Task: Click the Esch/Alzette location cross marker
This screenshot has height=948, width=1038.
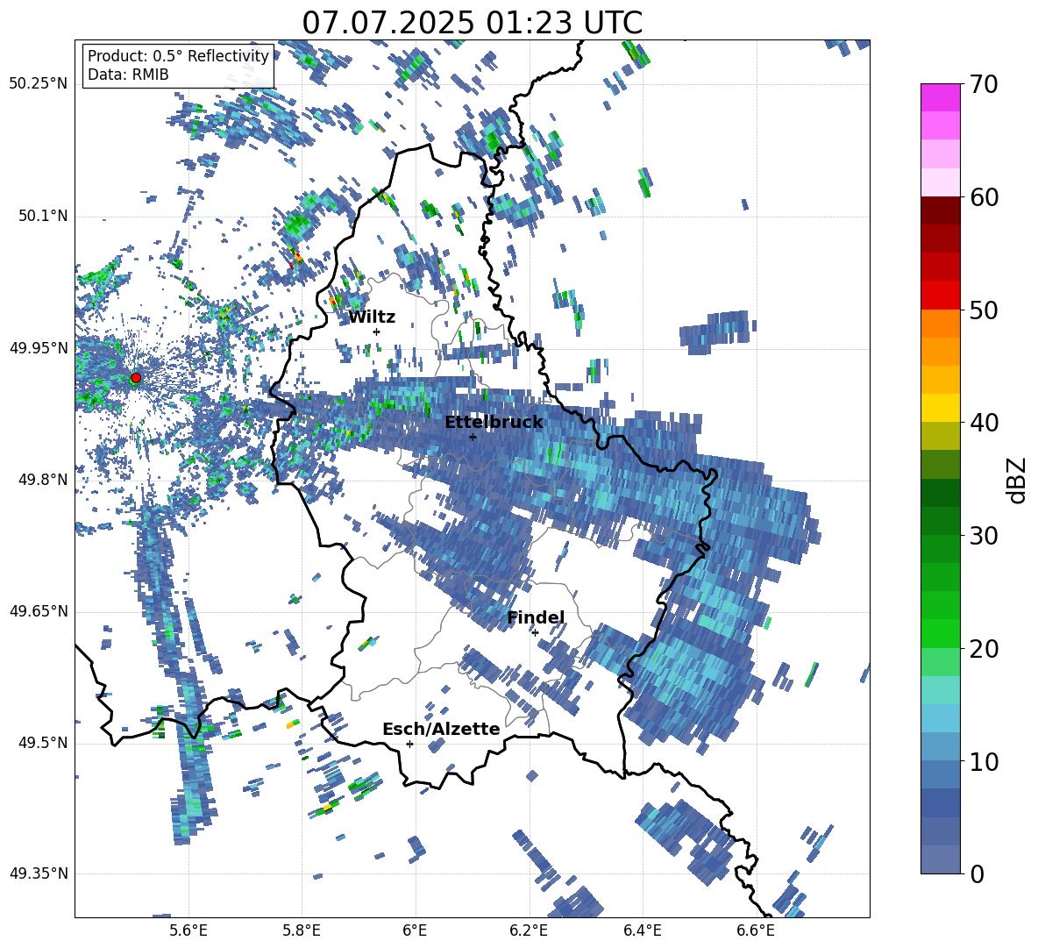Action: tap(409, 744)
